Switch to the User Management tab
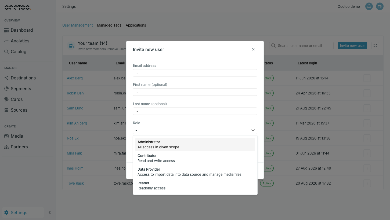This screenshot has width=390, height=220. coord(78,25)
